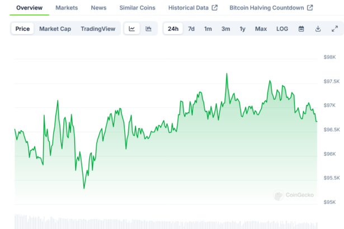
Task: Go to the Markets tab
Action: point(67,8)
